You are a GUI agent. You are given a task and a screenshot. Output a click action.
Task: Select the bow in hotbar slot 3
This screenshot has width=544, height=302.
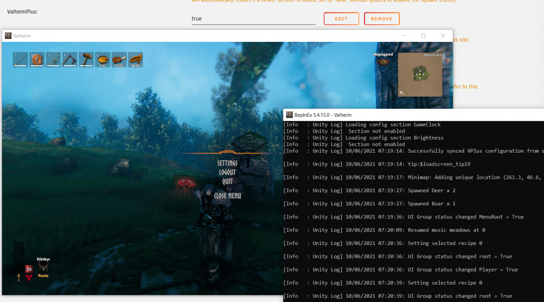tap(53, 60)
